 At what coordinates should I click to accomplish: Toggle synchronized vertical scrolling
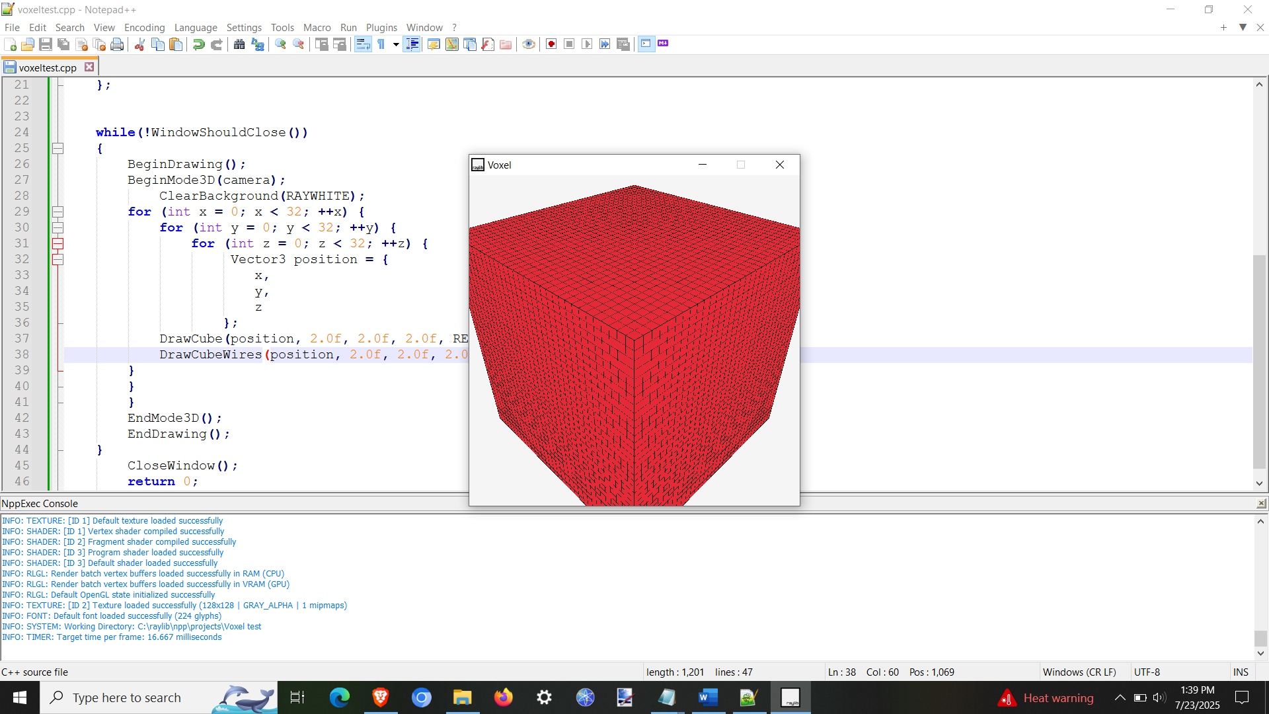[x=322, y=44]
